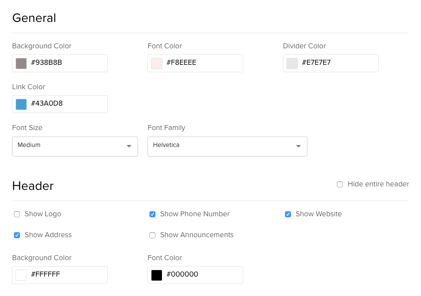This screenshot has height=296, width=421.
Task: Click the #000000 header font color field
Action: (195, 275)
